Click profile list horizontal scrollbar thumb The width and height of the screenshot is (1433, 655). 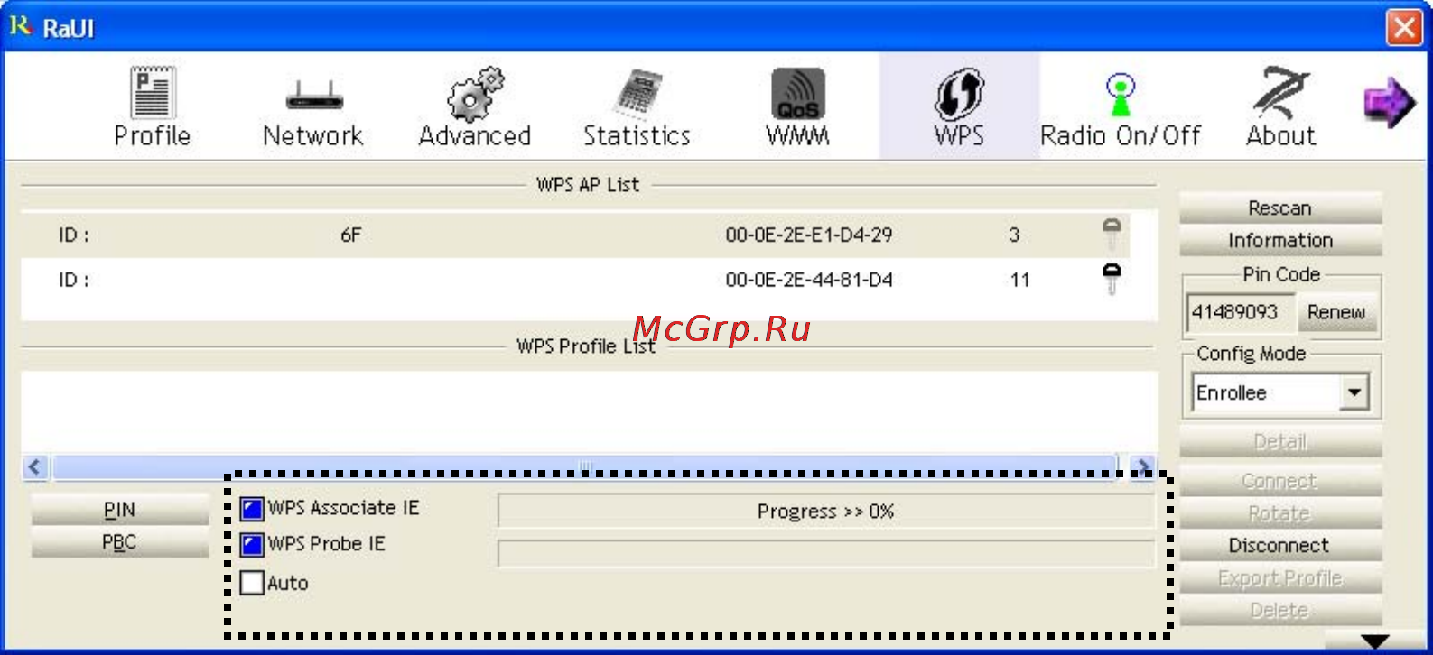(585, 466)
